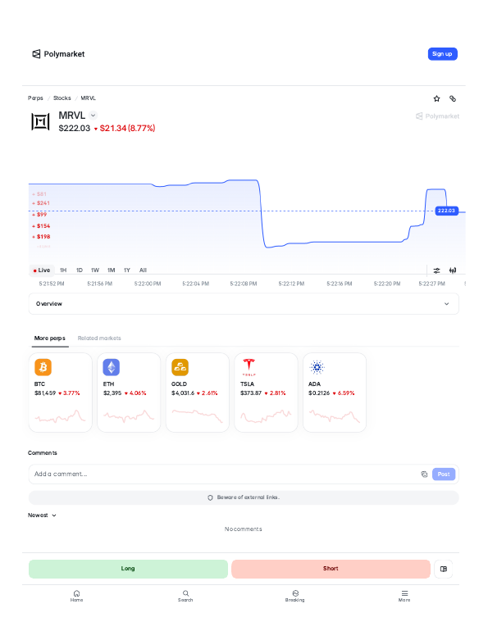The image size is (488, 631).
Task: Click the Beware of external links notice
Action: click(244, 497)
